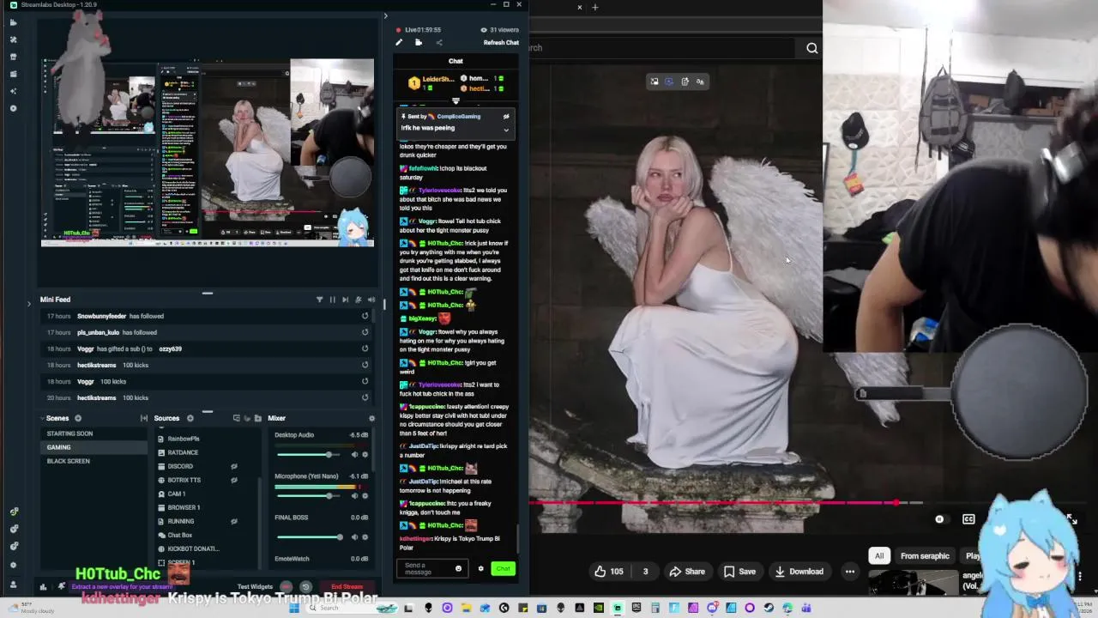Replay the Voggr gifted sub alert
The height and width of the screenshot is (618, 1098).
[x=365, y=348]
